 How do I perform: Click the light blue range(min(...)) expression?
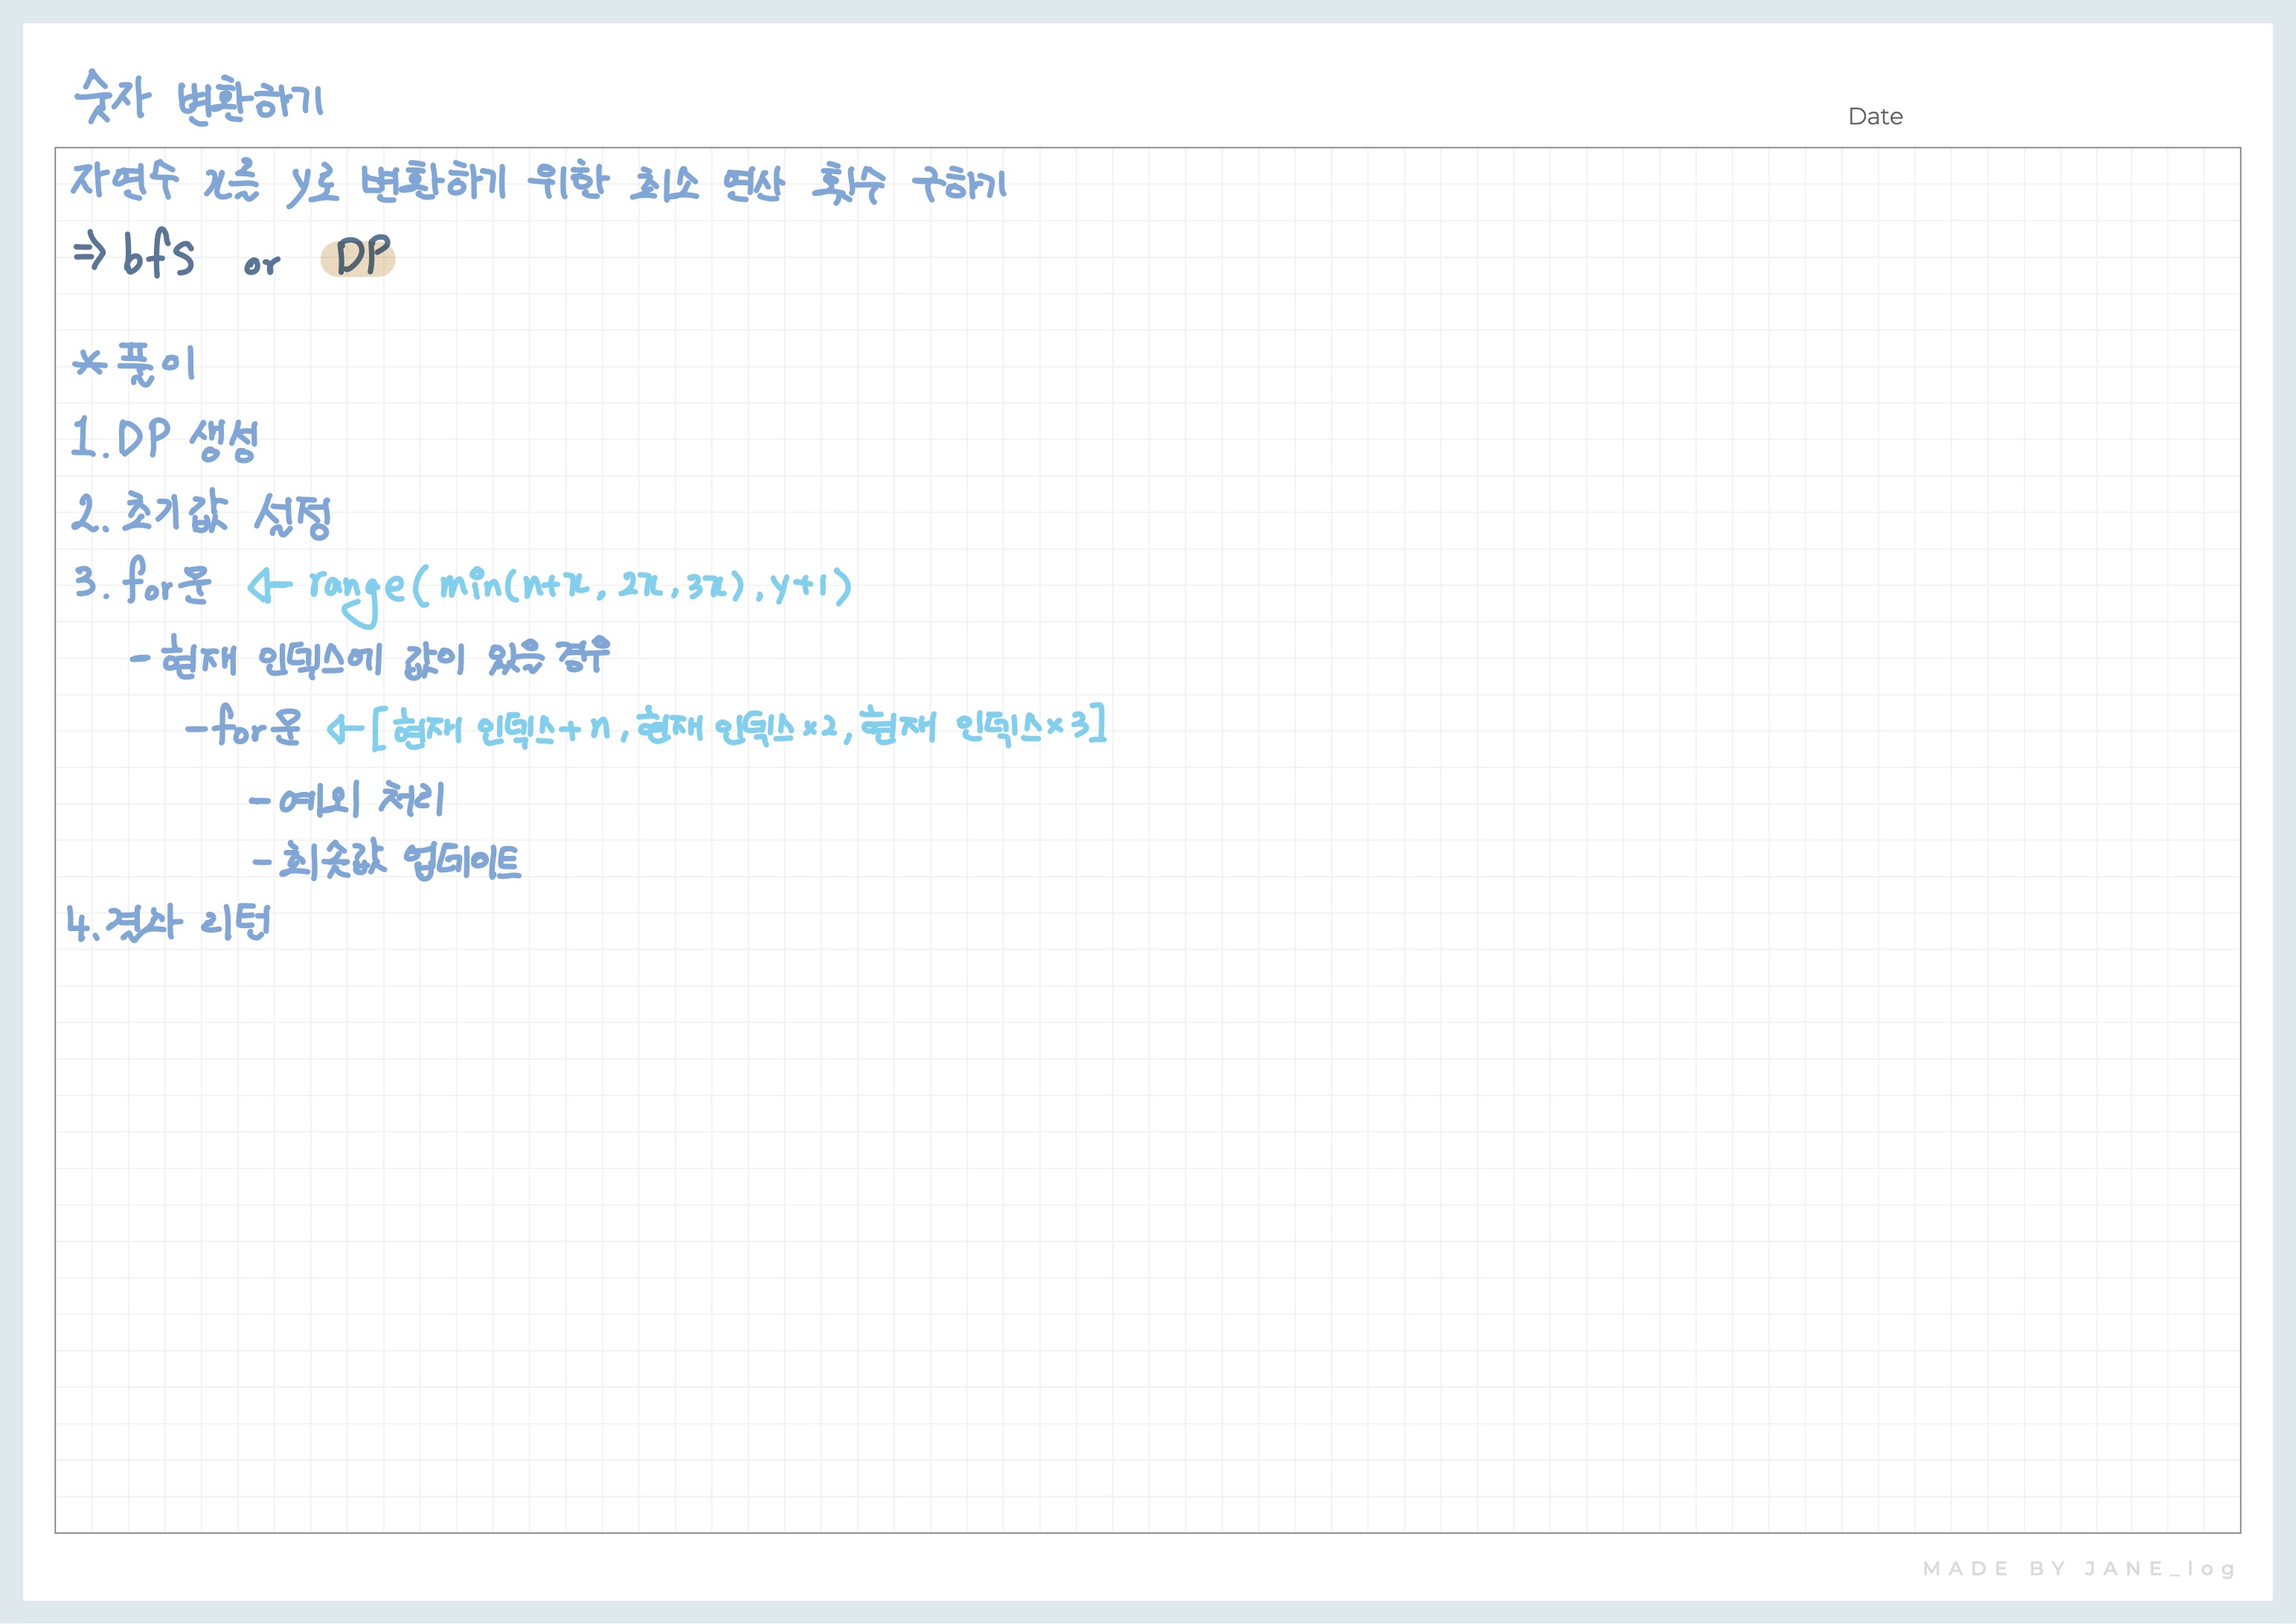click(580, 586)
